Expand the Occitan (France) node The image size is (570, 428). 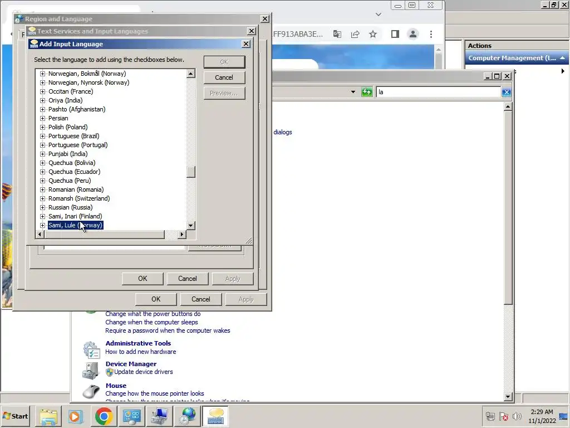click(42, 91)
